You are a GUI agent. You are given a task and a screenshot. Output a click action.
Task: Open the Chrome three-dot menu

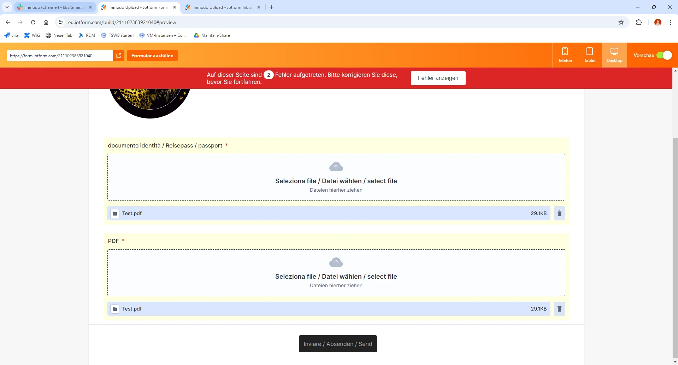point(670,22)
